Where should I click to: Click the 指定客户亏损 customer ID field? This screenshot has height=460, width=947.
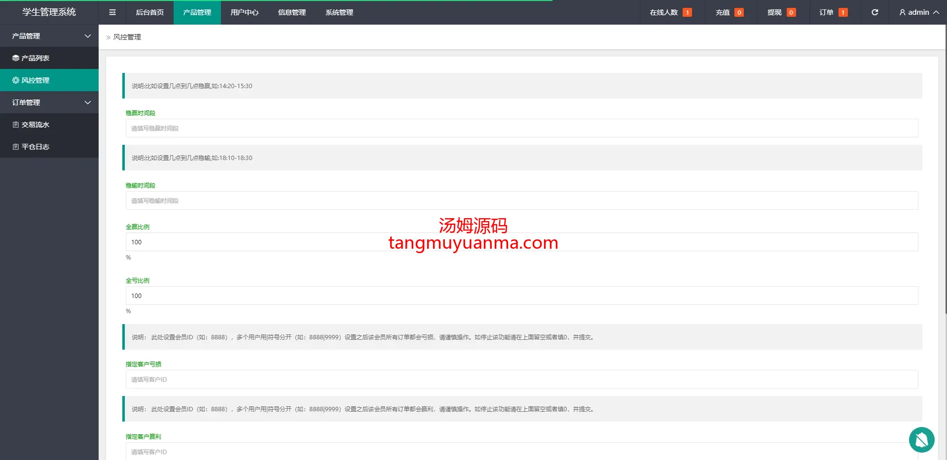(x=521, y=379)
